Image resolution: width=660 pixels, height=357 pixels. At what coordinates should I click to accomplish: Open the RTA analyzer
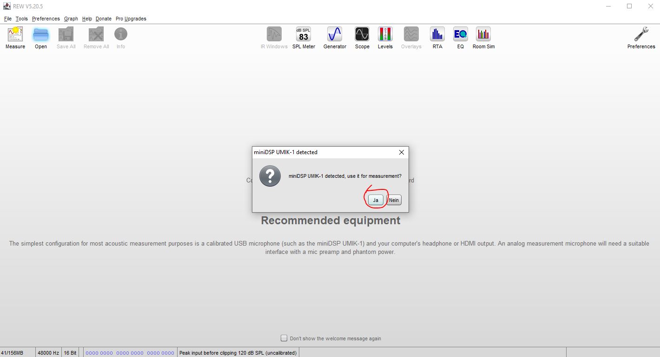tap(437, 38)
